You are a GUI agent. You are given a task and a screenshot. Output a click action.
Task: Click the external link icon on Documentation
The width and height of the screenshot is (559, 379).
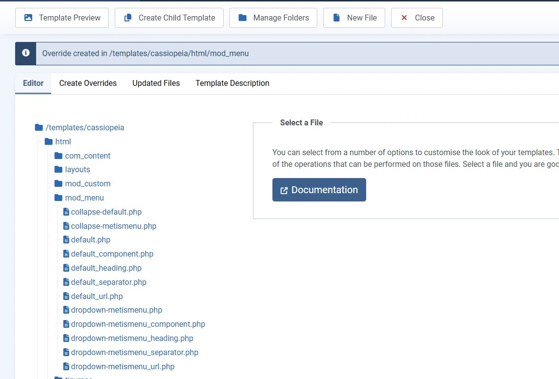pos(284,191)
